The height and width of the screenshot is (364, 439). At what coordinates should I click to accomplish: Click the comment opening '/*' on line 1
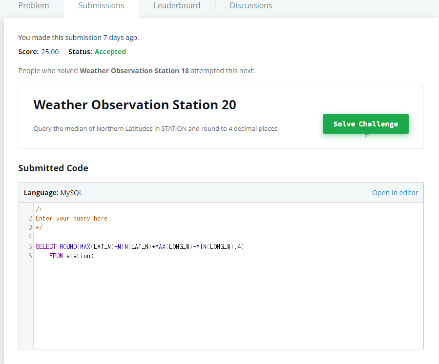[39, 209]
